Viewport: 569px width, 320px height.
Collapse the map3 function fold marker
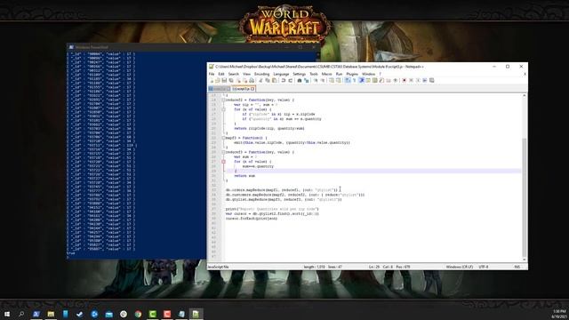[223, 138]
